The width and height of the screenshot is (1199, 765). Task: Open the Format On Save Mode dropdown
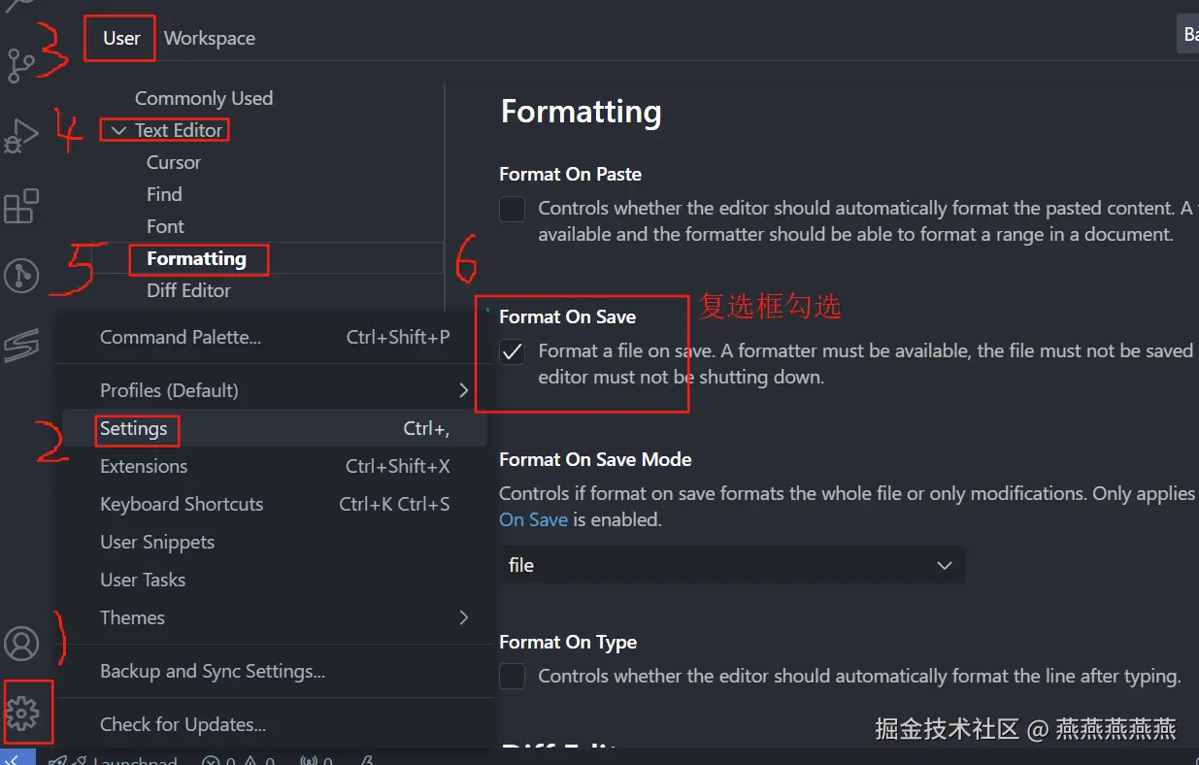pyautogui.click(x=731, y=565)
